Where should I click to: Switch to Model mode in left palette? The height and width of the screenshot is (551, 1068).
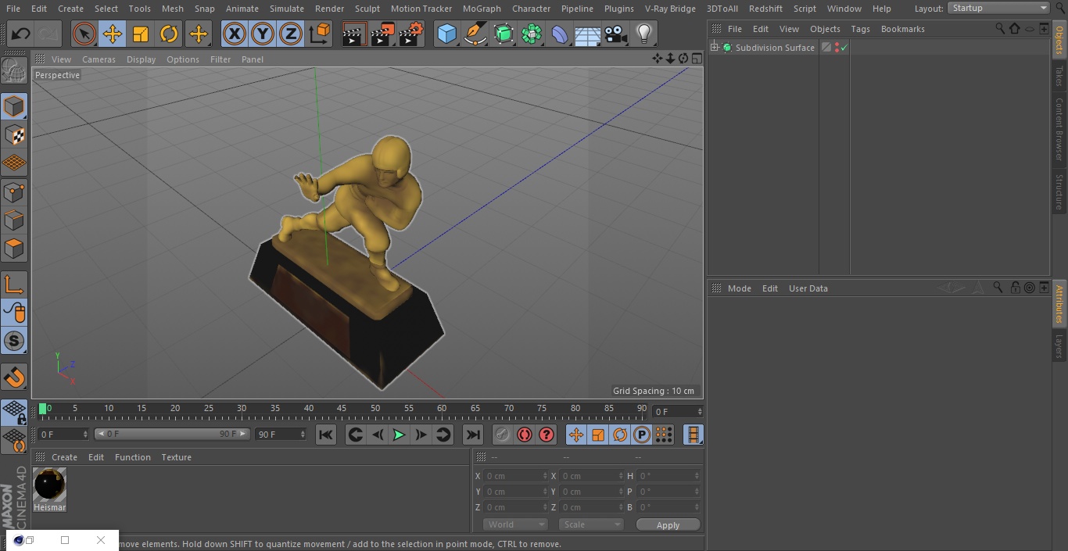pyautogui.click(x=14, y=106)
